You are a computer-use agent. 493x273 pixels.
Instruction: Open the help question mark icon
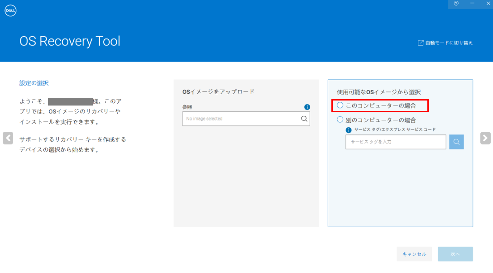point(456,4)
